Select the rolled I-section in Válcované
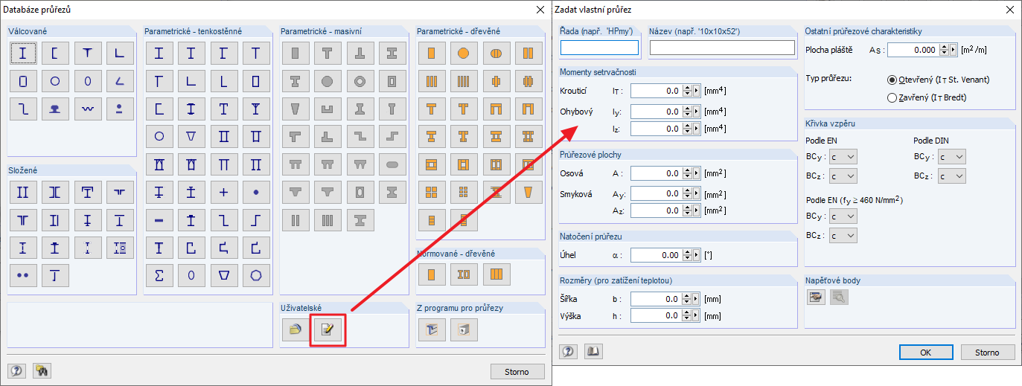1022x386 pixels. [x=22, y=54]
